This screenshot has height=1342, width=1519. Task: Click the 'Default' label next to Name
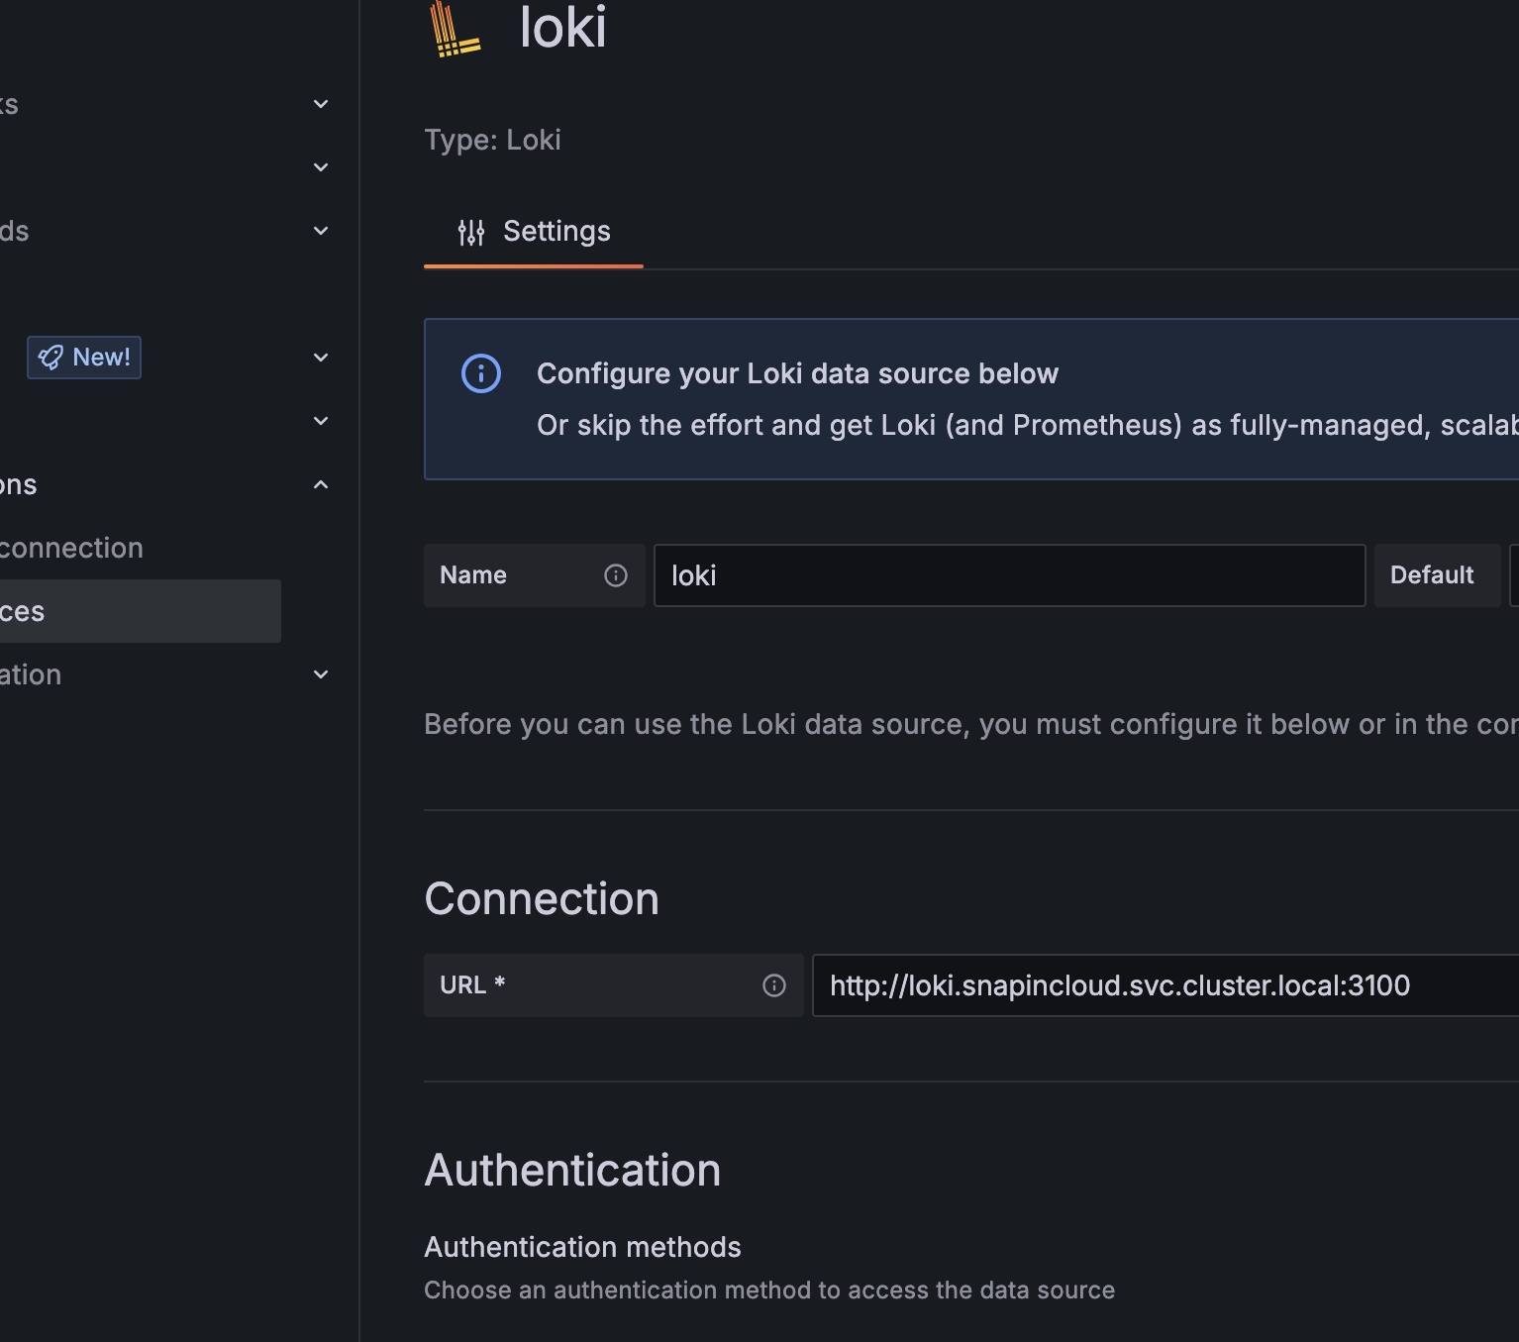click(1432, 575)
